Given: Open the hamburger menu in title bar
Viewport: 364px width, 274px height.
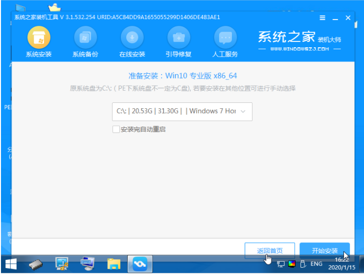Looking at the screenshot, I should coord(322,18).
